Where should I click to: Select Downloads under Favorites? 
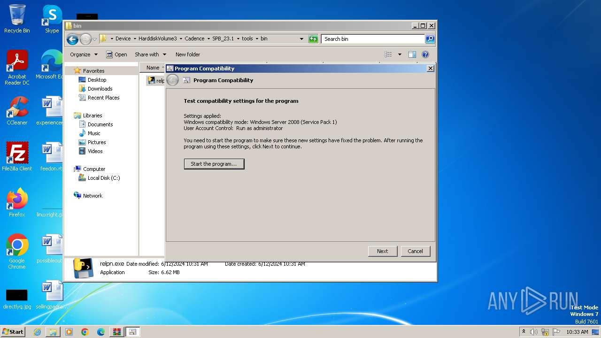coord(100,89)
